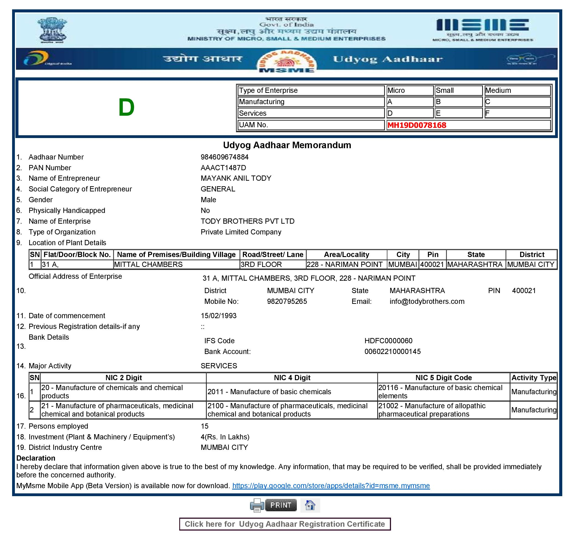Click PAN number AAACT1487D

coord(223,168)
